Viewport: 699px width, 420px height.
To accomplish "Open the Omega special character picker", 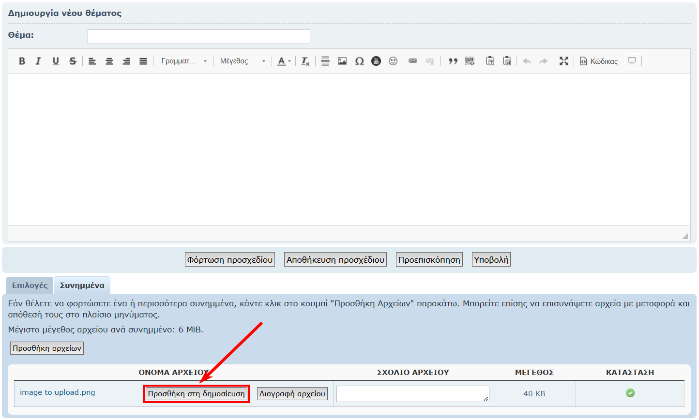I will (359, 61).
